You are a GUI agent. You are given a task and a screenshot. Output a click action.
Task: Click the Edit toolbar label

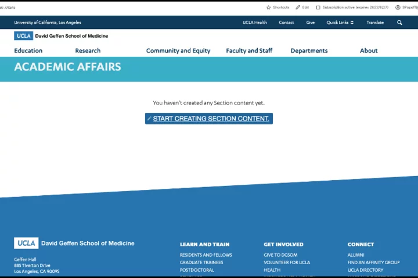pos(305,8)
